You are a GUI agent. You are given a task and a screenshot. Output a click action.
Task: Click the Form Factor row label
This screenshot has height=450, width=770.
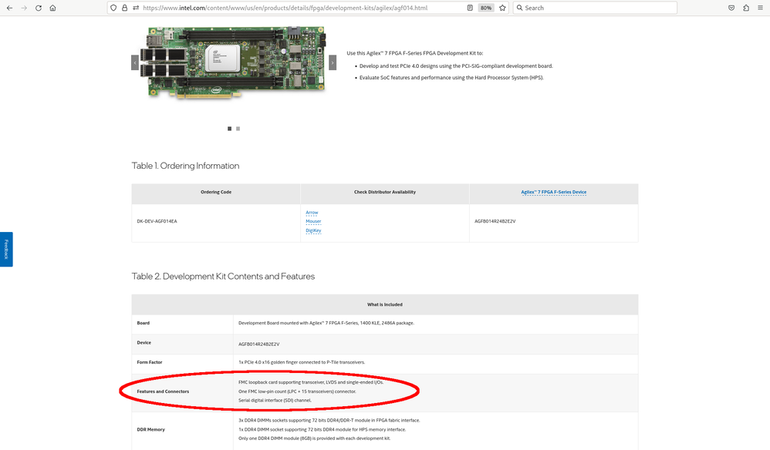pos(149,362)
